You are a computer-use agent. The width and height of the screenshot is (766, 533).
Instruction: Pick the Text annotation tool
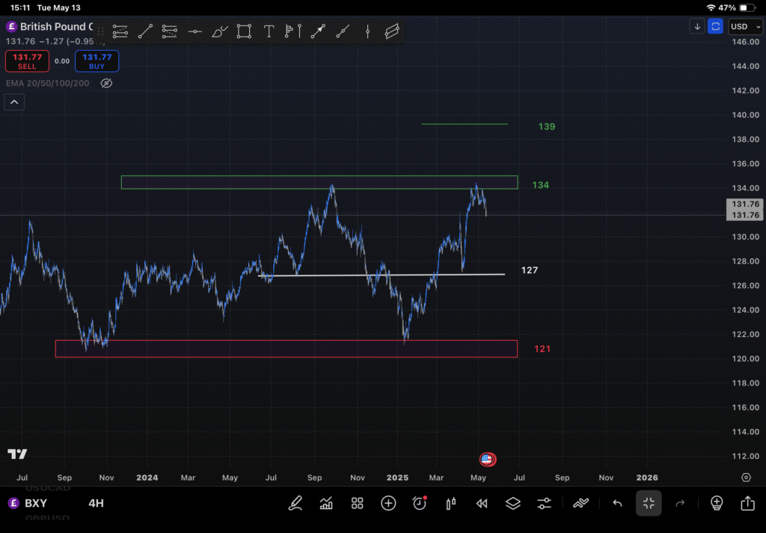pyautogui.click(x=269, y=31)
